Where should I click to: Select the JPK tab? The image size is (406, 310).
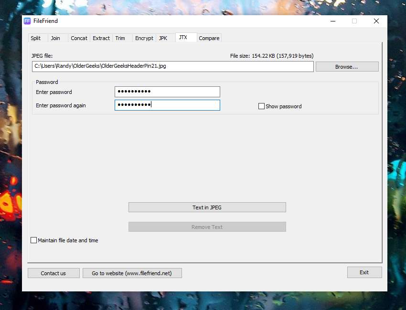[165, 38]
